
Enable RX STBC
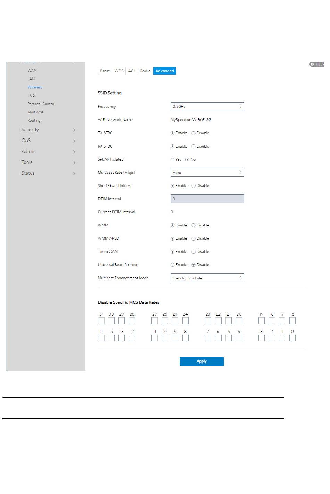(x=172, y=146)
